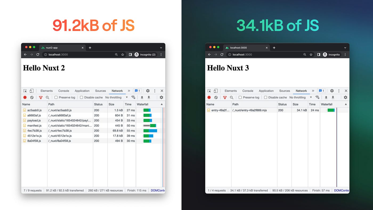Select the inspect element cursor icon
Screen dimensions: 373x210
25,91
